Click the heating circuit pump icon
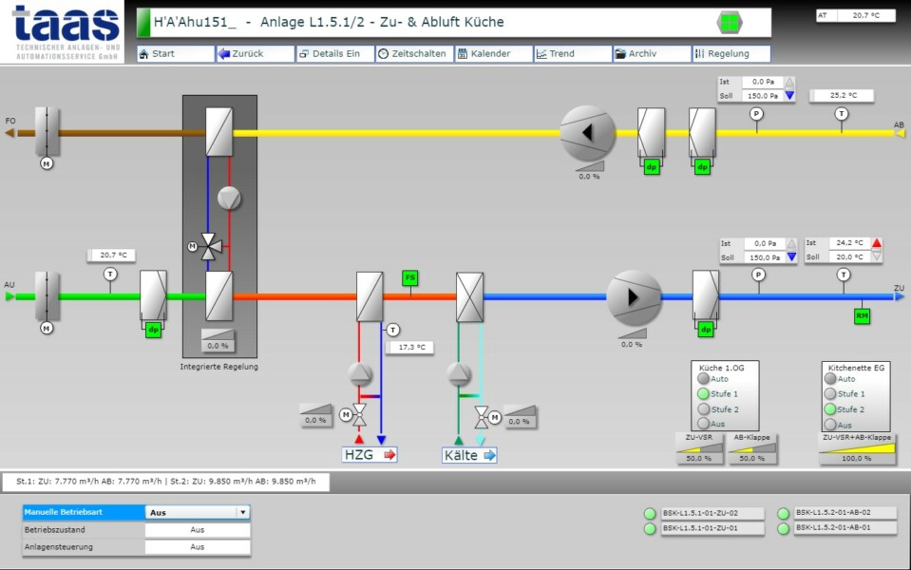Image resolution: width=911 pixels, height=570 pixels. click(360, 373)
